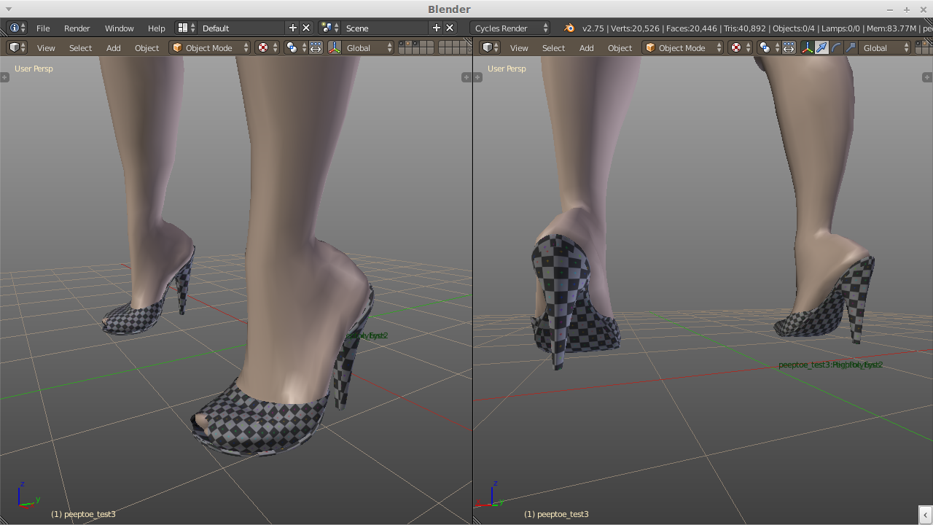Open Select menu in right viewport

(x=553, y=47)
